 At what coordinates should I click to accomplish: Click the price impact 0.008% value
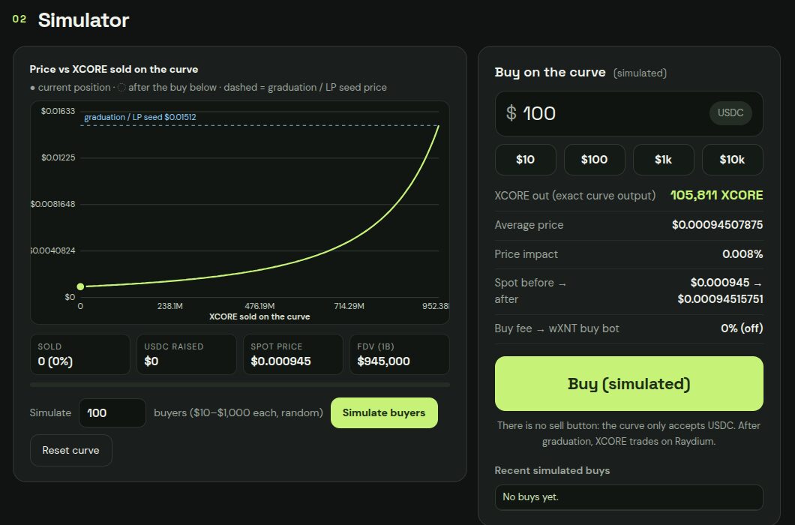click(742, 254)
